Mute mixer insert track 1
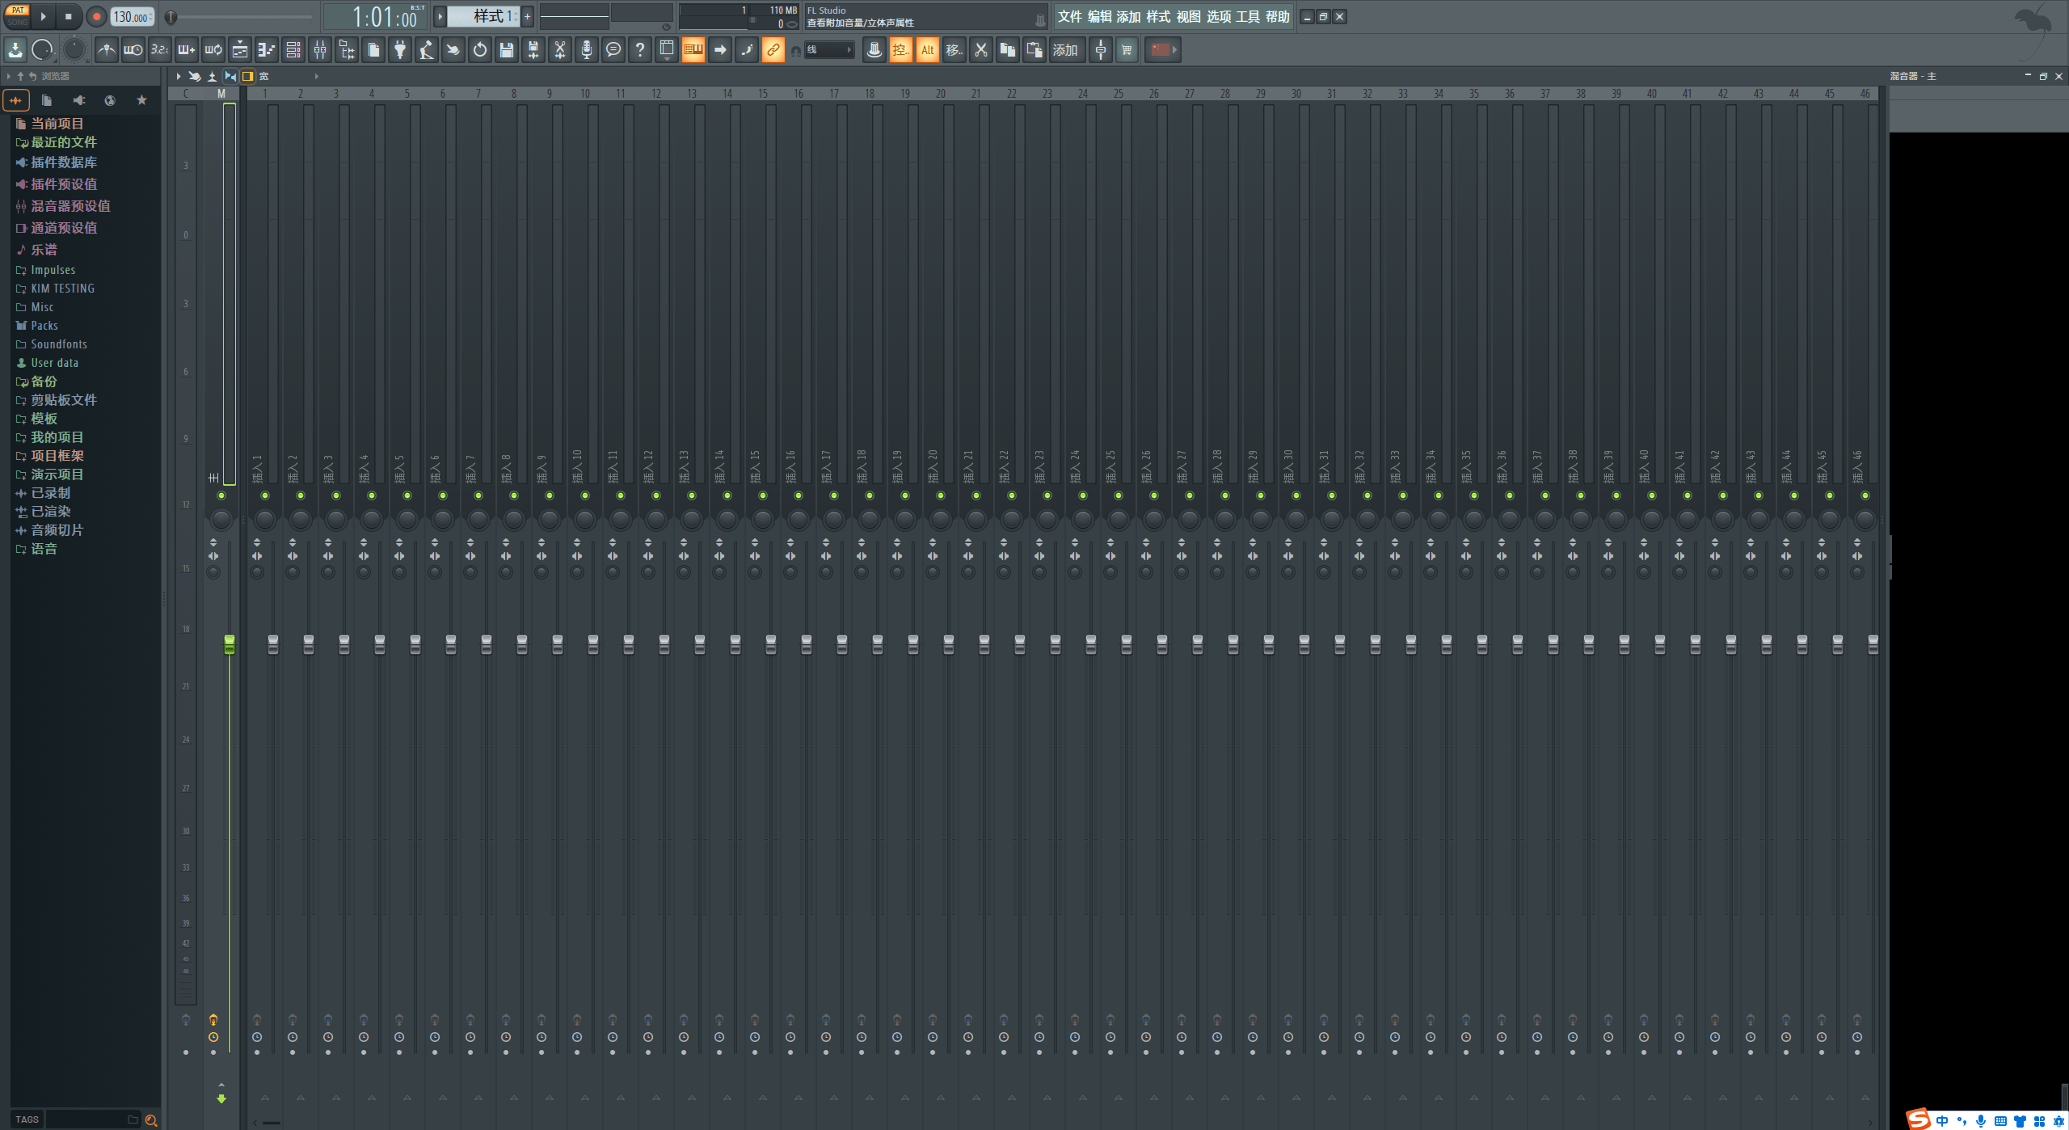Image resolution: width=2069 pixels, height=1130 pixels. pos(265,495)
